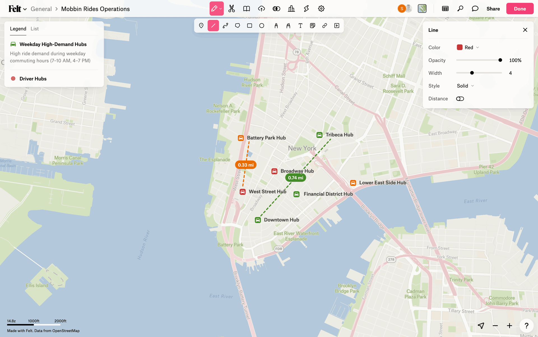The height and width of the screenshot is (337, 538).
Task: Click the orange S user avatar
Action: tap(402, 9)
